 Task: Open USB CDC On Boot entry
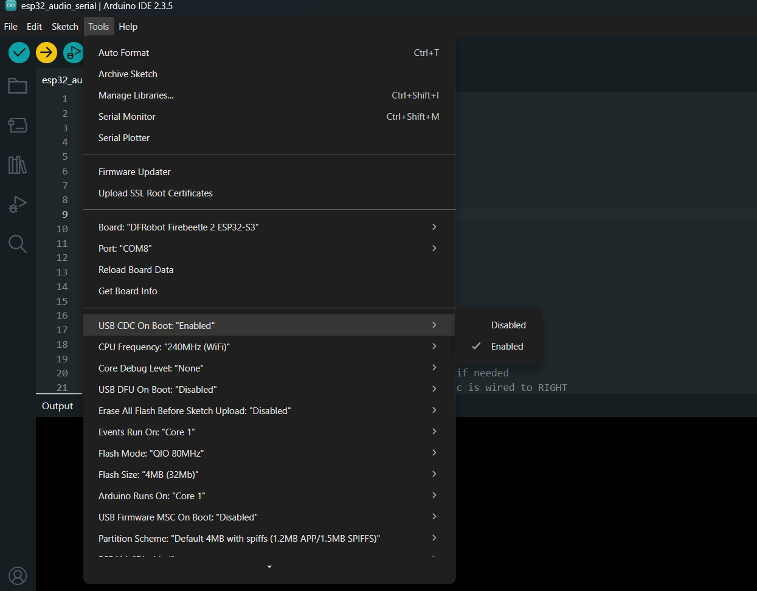click(269, 325)
